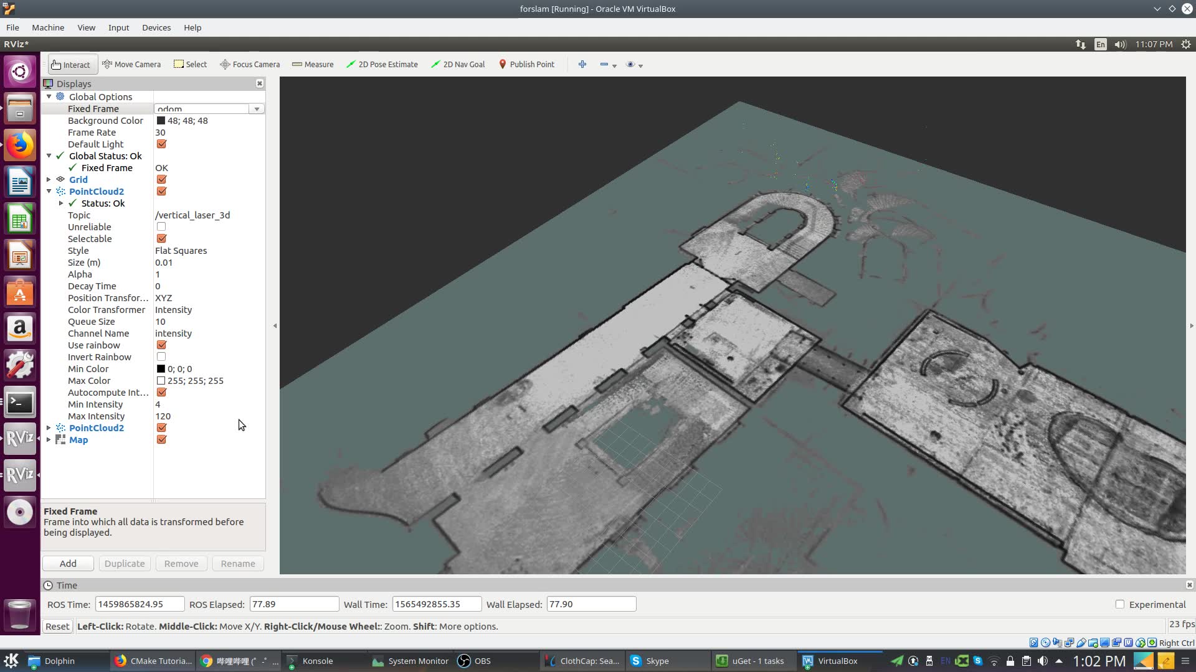This screenshot has height=672, width=1196.
Task: Click the blue plus add-tool icon
Action: pos(582,64)
